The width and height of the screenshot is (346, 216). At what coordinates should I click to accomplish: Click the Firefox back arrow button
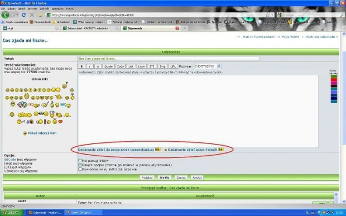tap(5, 15)
